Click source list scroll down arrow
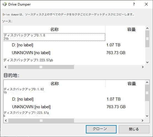Image resolution: width=153 pixels, height=137 pixels. pos(147,62)
